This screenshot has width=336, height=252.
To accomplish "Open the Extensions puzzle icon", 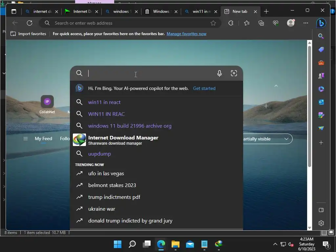I will point(231,23).
